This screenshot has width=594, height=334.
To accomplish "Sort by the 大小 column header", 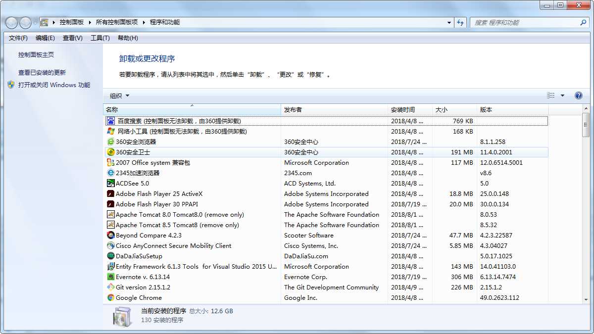I will pos(455,109).
